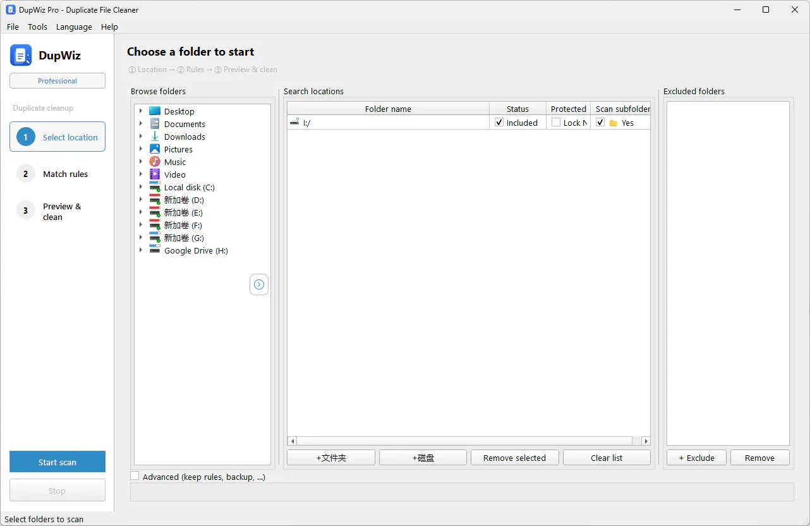810x526 pixels.
Task: Check the Lock checkbox for I:/
Action: click(x=556, y=123)
